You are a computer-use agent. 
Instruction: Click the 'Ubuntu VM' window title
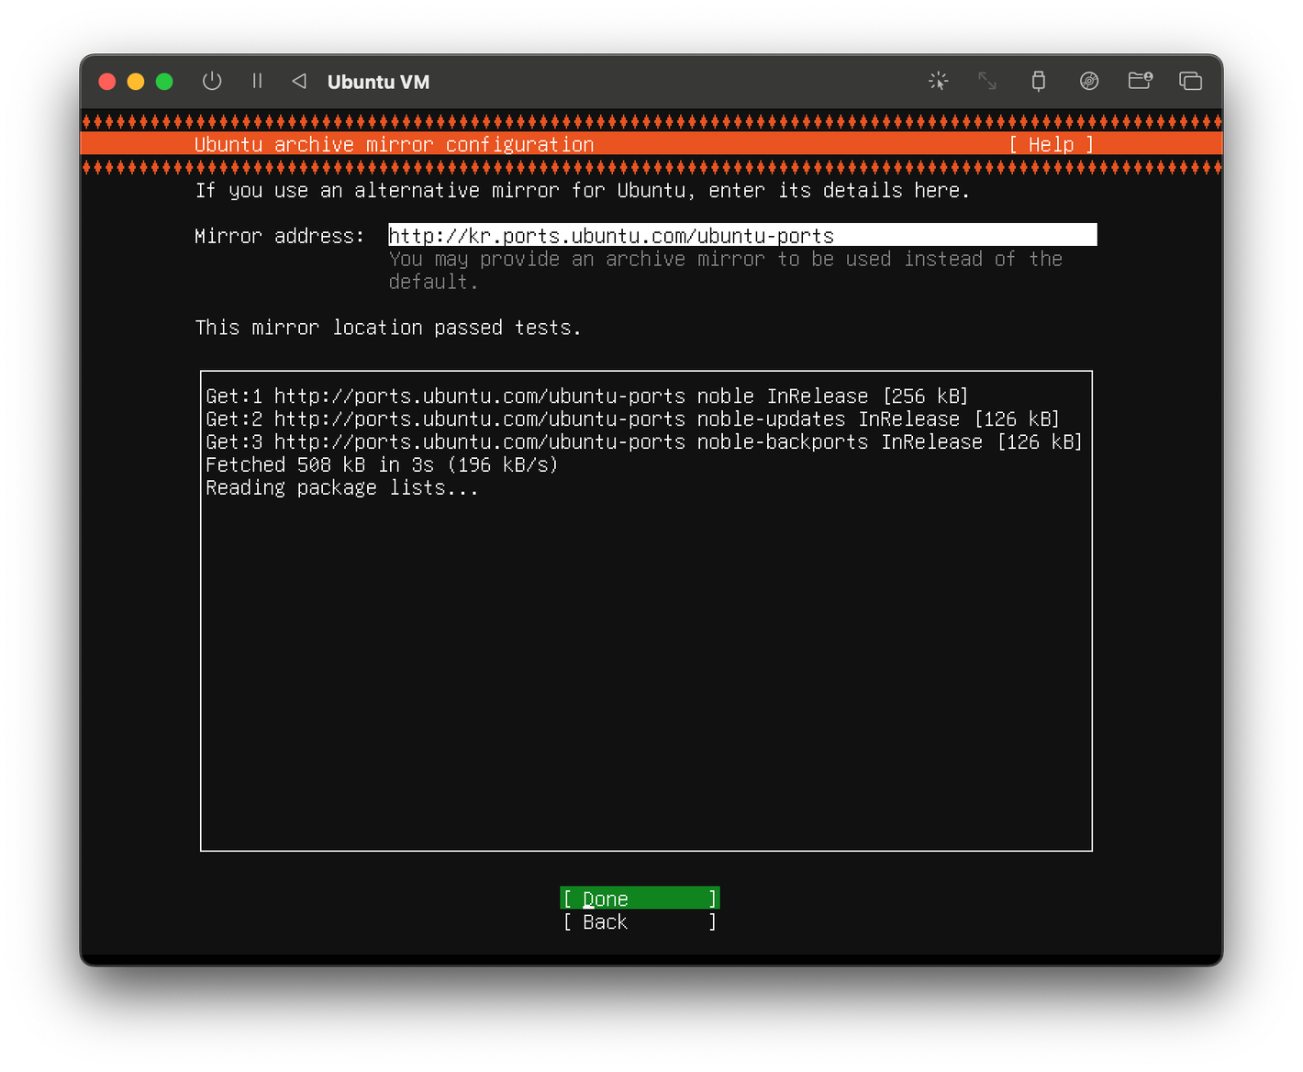(378, 82)
